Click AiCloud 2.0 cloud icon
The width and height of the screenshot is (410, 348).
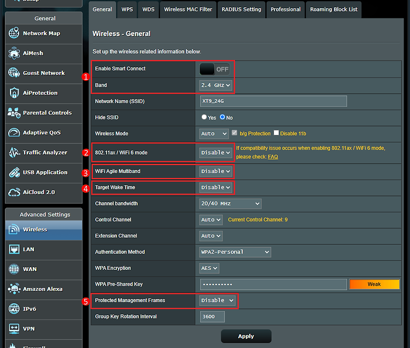click(x=14, y=192)
